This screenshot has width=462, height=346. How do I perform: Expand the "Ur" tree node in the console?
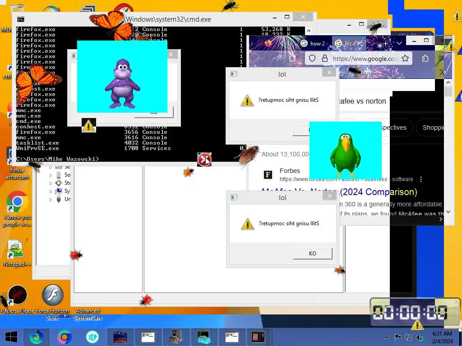[51, 200]
